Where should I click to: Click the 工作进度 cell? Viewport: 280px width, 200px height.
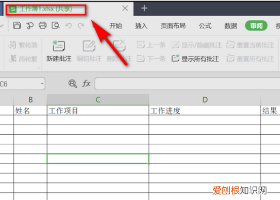pyautogui.click(x=205, y=110)
